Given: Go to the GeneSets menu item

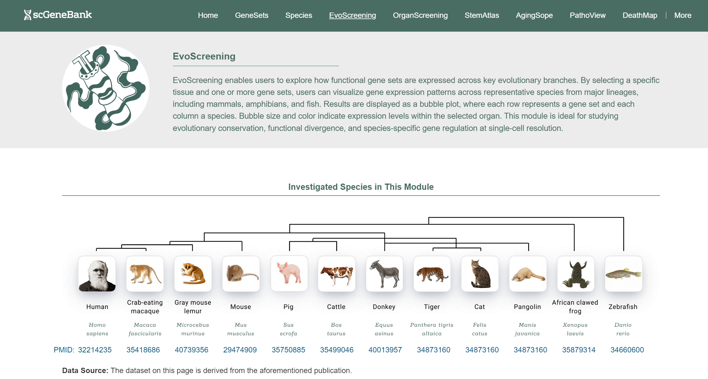Looking at the screenshot, I should point(251,15).
